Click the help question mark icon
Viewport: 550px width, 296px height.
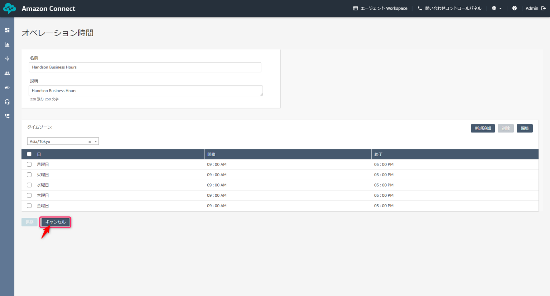click(514, 8)
